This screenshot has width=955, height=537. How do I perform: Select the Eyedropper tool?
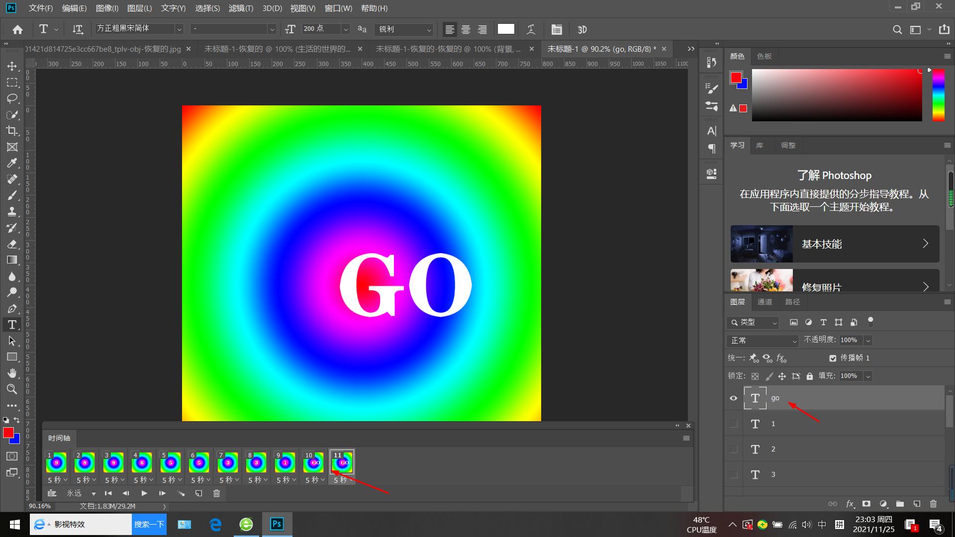[12, 163]
